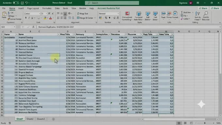Click the zoom slider handle
Screen dimensions: 222x125
[x=205, y=123]
